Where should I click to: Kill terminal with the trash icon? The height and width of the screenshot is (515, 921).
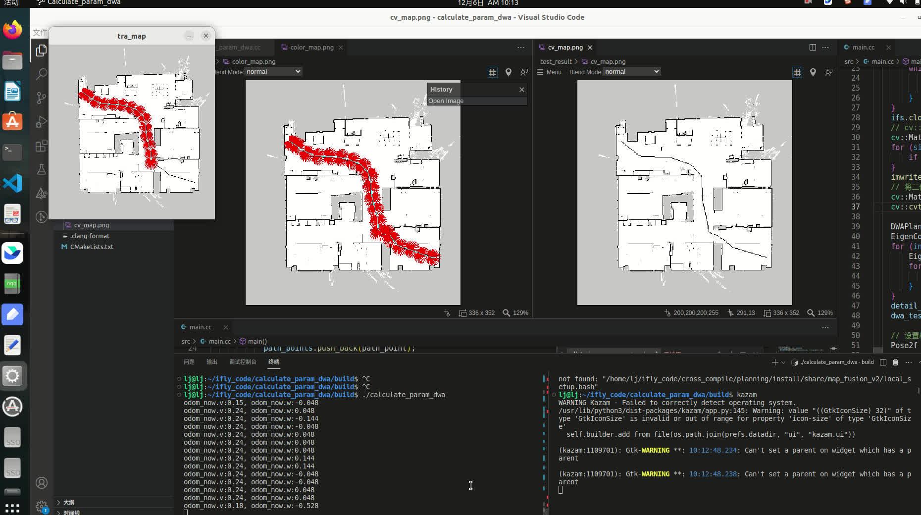(895, 362)
